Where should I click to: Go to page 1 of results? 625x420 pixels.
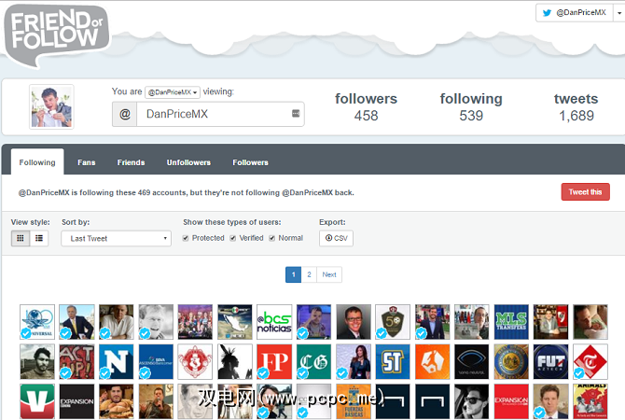click(293, 274)
